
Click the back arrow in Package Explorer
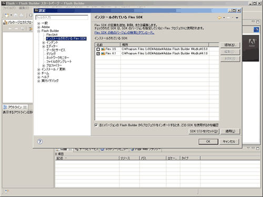10,29
